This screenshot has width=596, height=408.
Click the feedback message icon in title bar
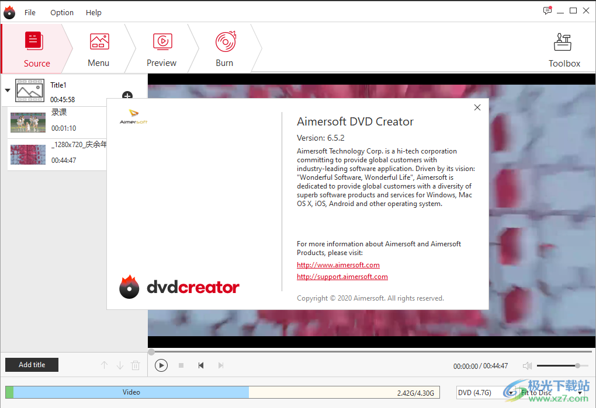click(548, 11)
